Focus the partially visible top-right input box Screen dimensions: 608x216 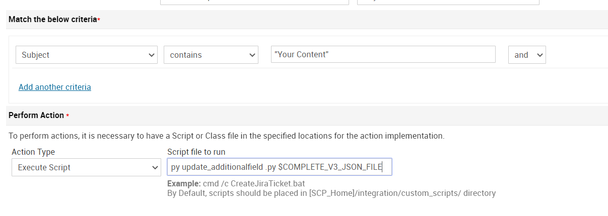(448, 2)
